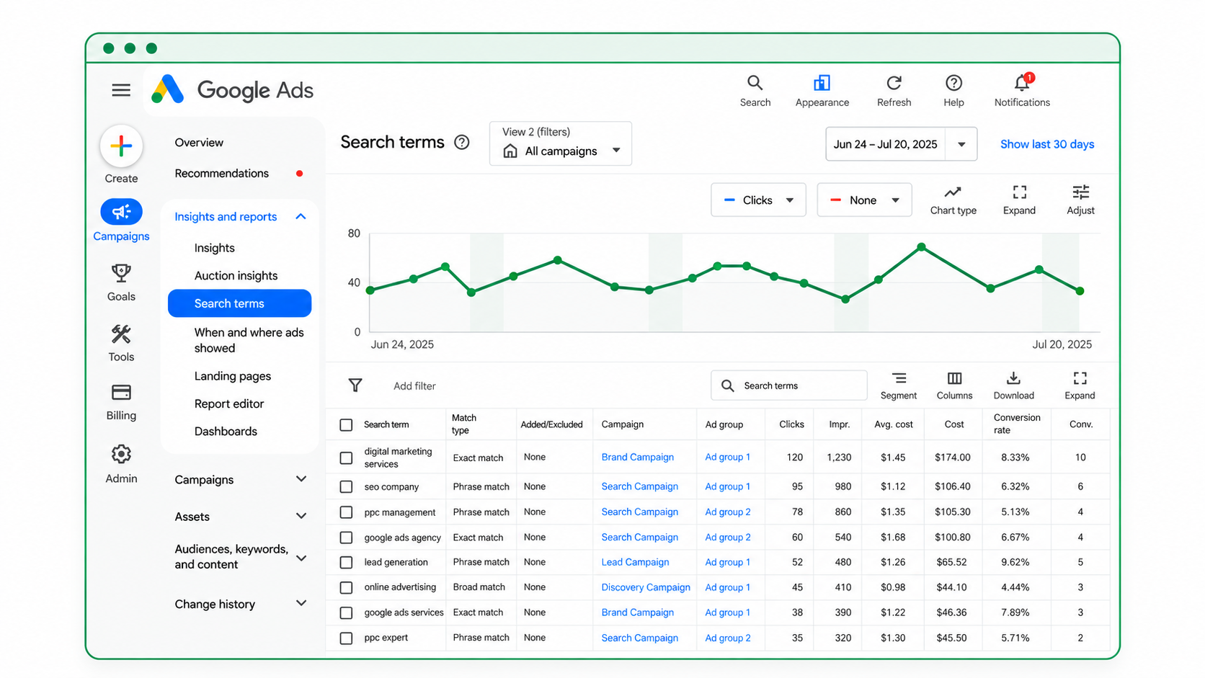The width and height of the screenshot is (1205, 678).
Task: Open Landing pages report
Action: click(233, 376)
